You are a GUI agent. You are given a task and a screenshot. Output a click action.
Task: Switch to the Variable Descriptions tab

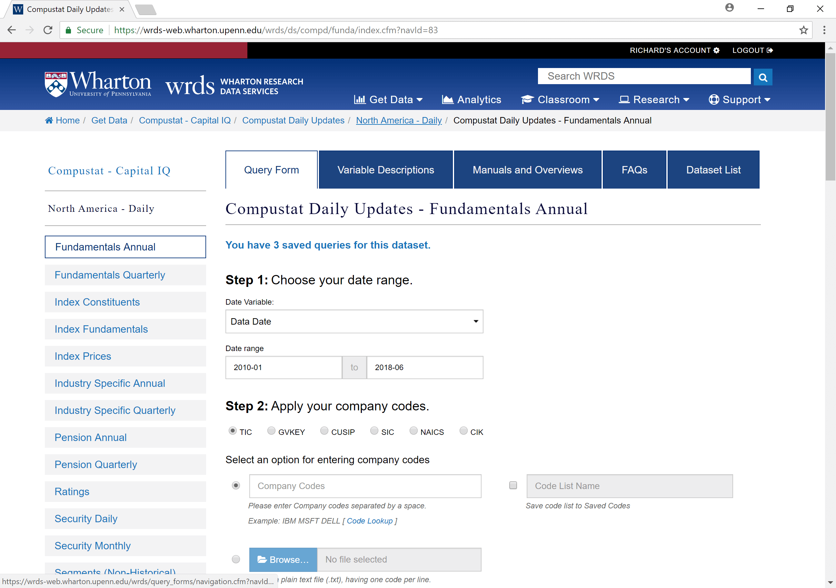[x=386, y=170]
